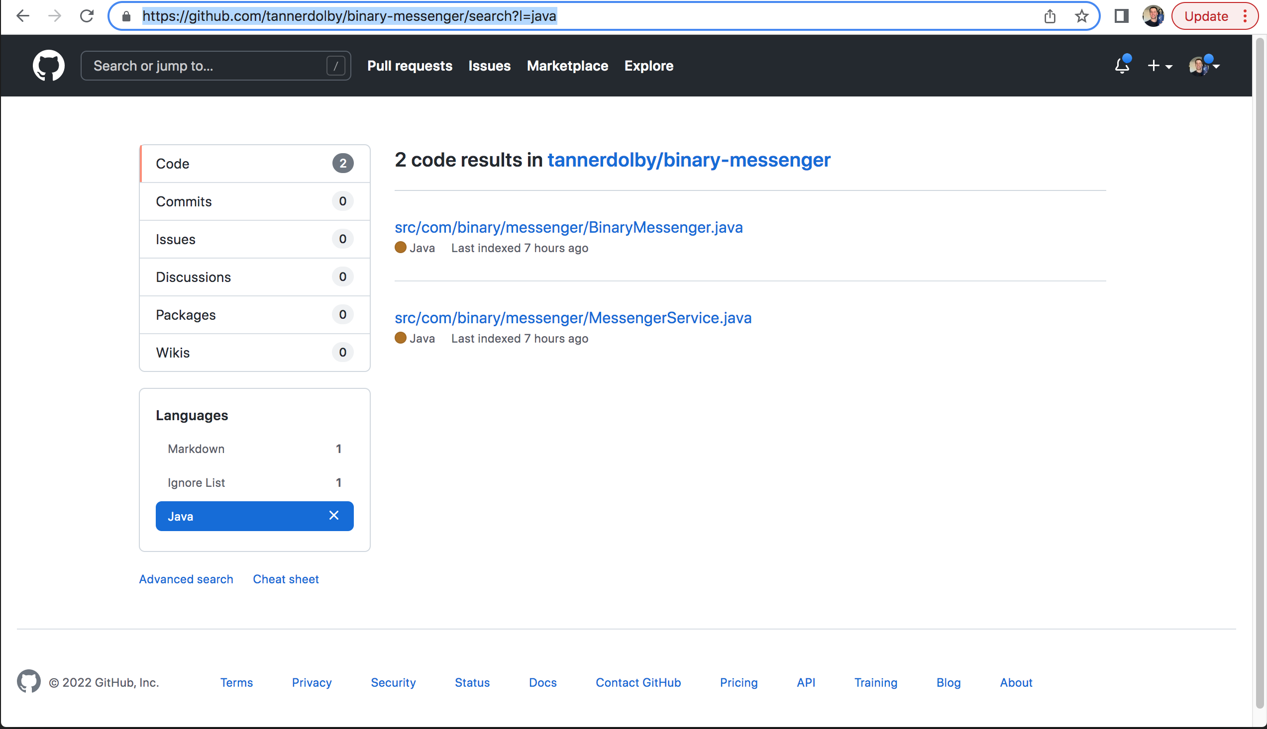Expand the Commits filter section
Screen dimensions: 1267x729
coord(184,201)
